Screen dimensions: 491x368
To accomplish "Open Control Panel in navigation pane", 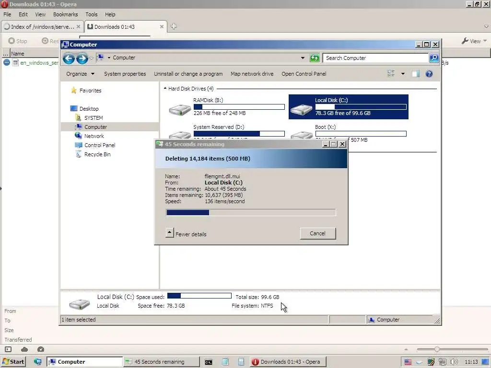I will point(100,145).
